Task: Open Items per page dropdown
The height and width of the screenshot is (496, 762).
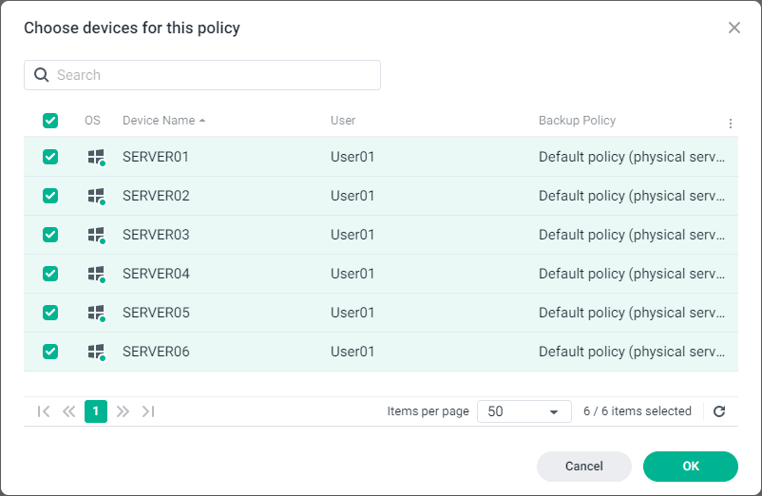Action: [524, 411]
